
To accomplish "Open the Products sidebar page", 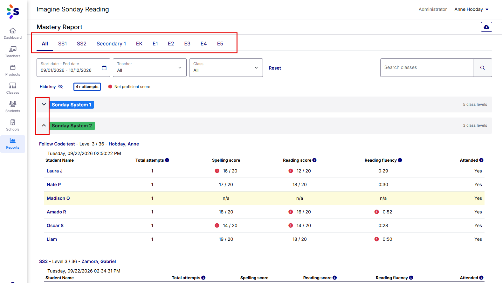I will 13,70.
